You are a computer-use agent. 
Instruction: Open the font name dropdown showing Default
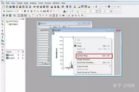[x=15, y=11]
